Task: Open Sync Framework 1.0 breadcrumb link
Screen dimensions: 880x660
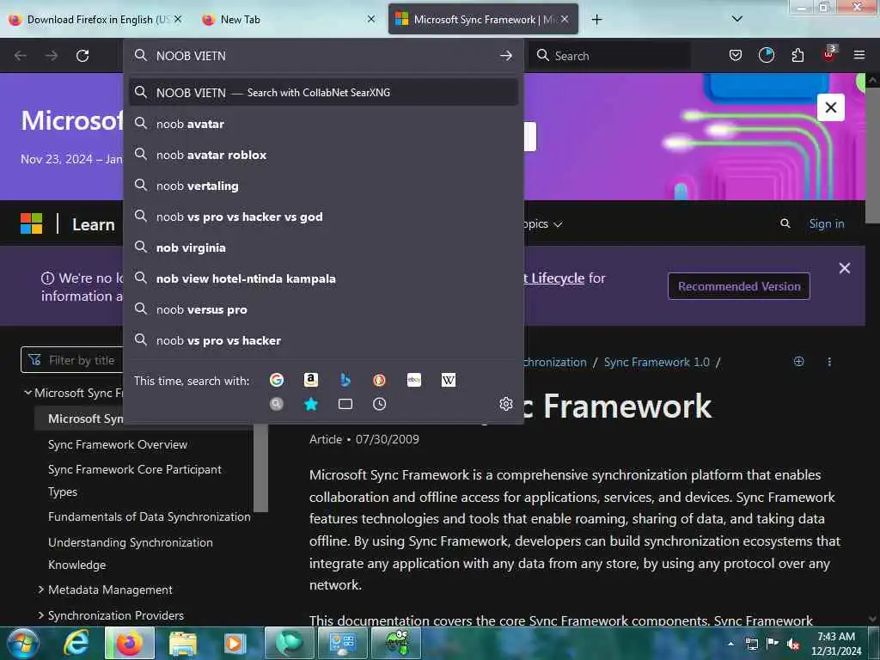Action: 657,362
